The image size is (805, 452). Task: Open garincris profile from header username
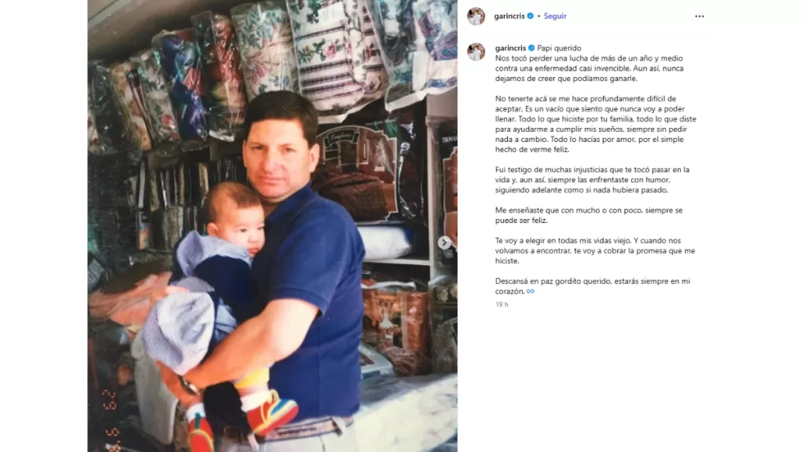pos(509,16)
